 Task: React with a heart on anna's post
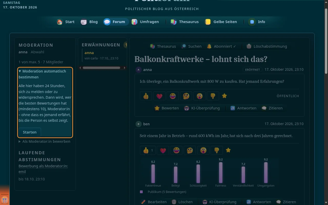pos(159,96)
